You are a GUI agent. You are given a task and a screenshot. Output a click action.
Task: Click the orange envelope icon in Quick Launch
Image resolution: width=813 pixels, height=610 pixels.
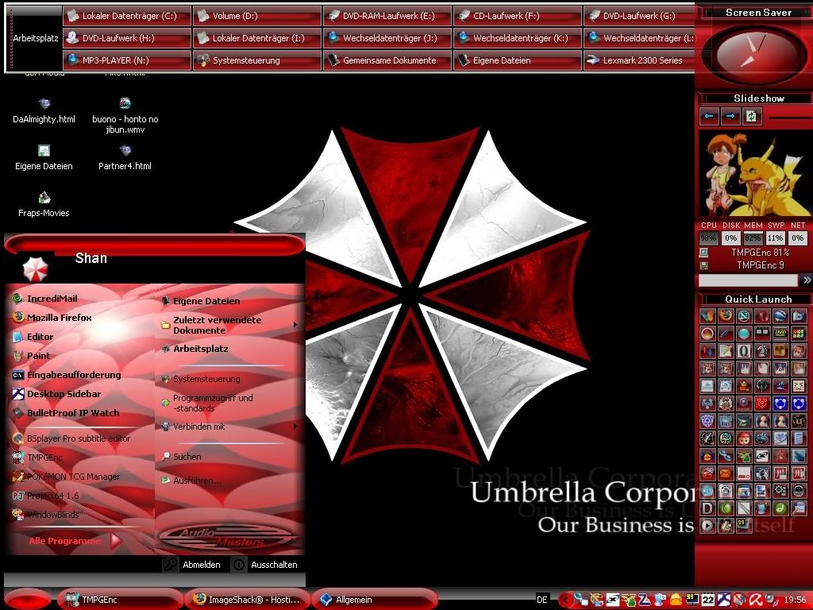pos(726,473)
